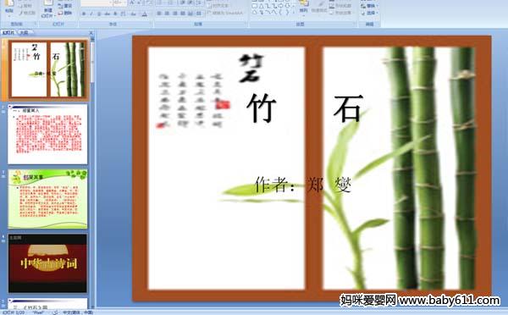Toggle bold formatting

pyautogui.click(x=84, y=14)
